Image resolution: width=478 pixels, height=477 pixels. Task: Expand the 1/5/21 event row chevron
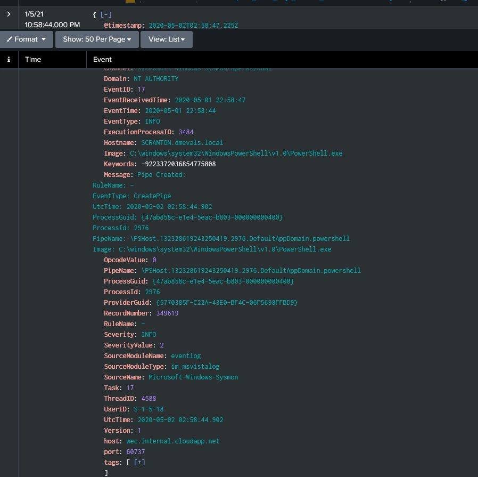[9, 14]
